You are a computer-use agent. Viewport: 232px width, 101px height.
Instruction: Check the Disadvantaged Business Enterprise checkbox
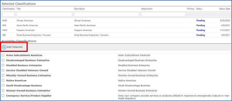point(3,60)
